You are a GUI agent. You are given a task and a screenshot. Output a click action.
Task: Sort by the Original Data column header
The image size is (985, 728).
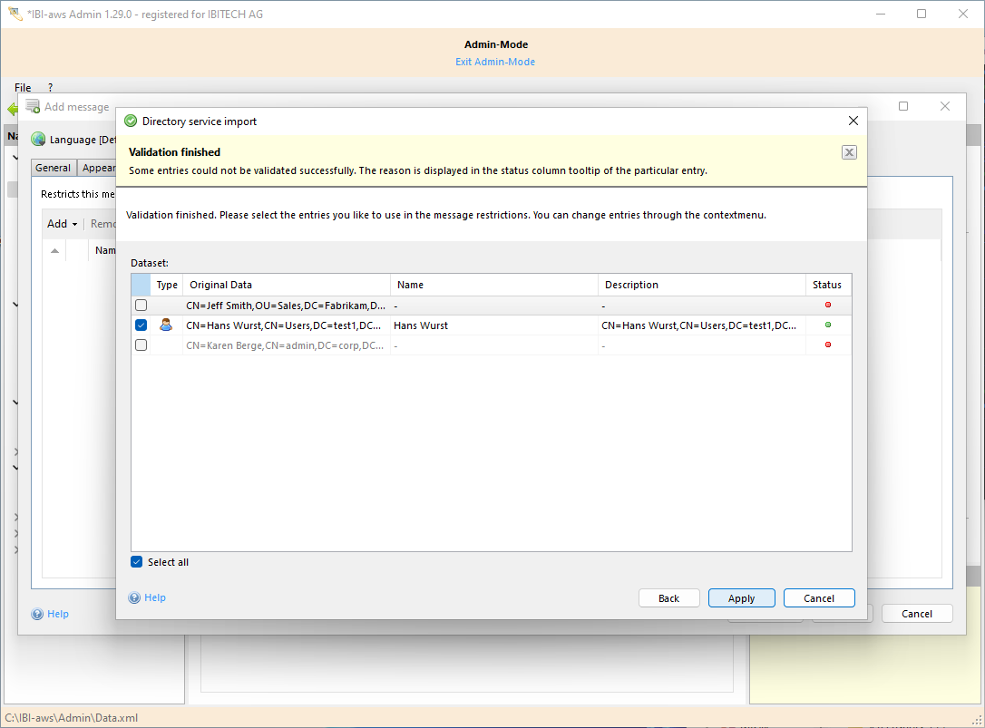[286, 285]
